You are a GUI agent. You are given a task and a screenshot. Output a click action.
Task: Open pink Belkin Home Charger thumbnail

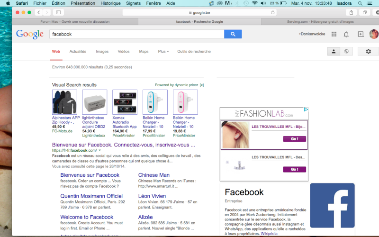pos(185,102)
